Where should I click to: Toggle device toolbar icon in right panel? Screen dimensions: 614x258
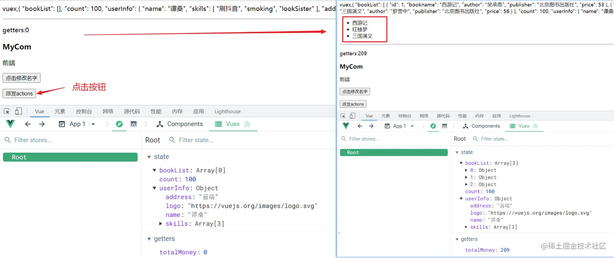tap(352, 116)
